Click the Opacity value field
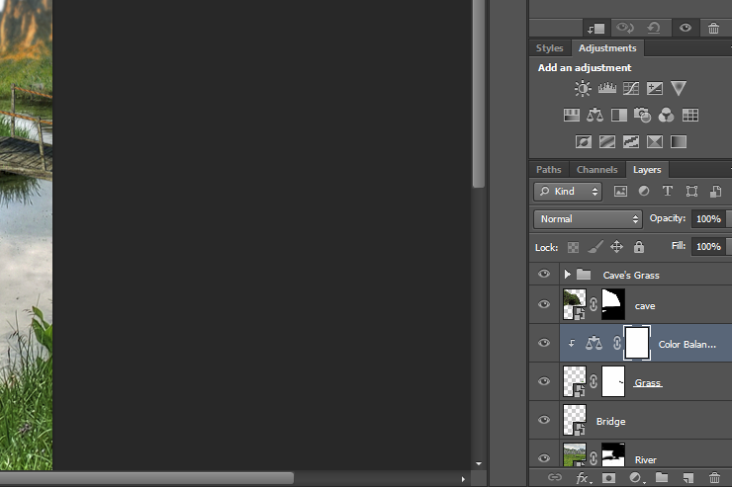Image resolution: width=732 pixels, height=487 pixels. point(708,219)
